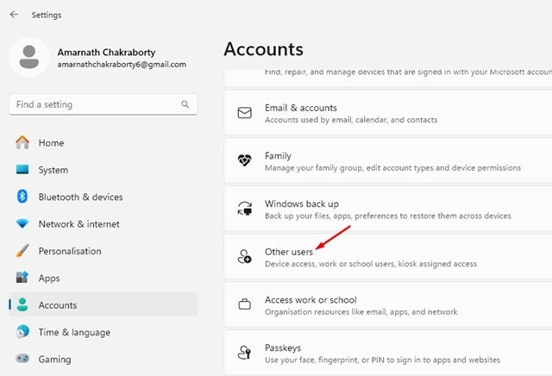Screen dimensions: 552x376
Task: Open Bluetooth & devices settings
Action: 103,197
